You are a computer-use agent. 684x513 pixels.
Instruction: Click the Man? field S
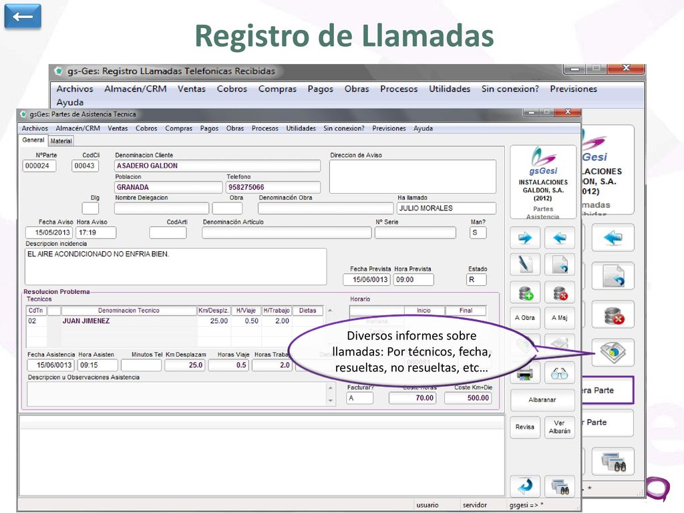coord(478,232)
